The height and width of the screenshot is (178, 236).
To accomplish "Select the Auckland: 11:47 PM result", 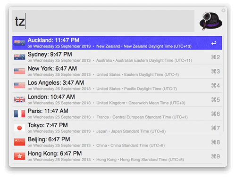I will click(117, 43).
